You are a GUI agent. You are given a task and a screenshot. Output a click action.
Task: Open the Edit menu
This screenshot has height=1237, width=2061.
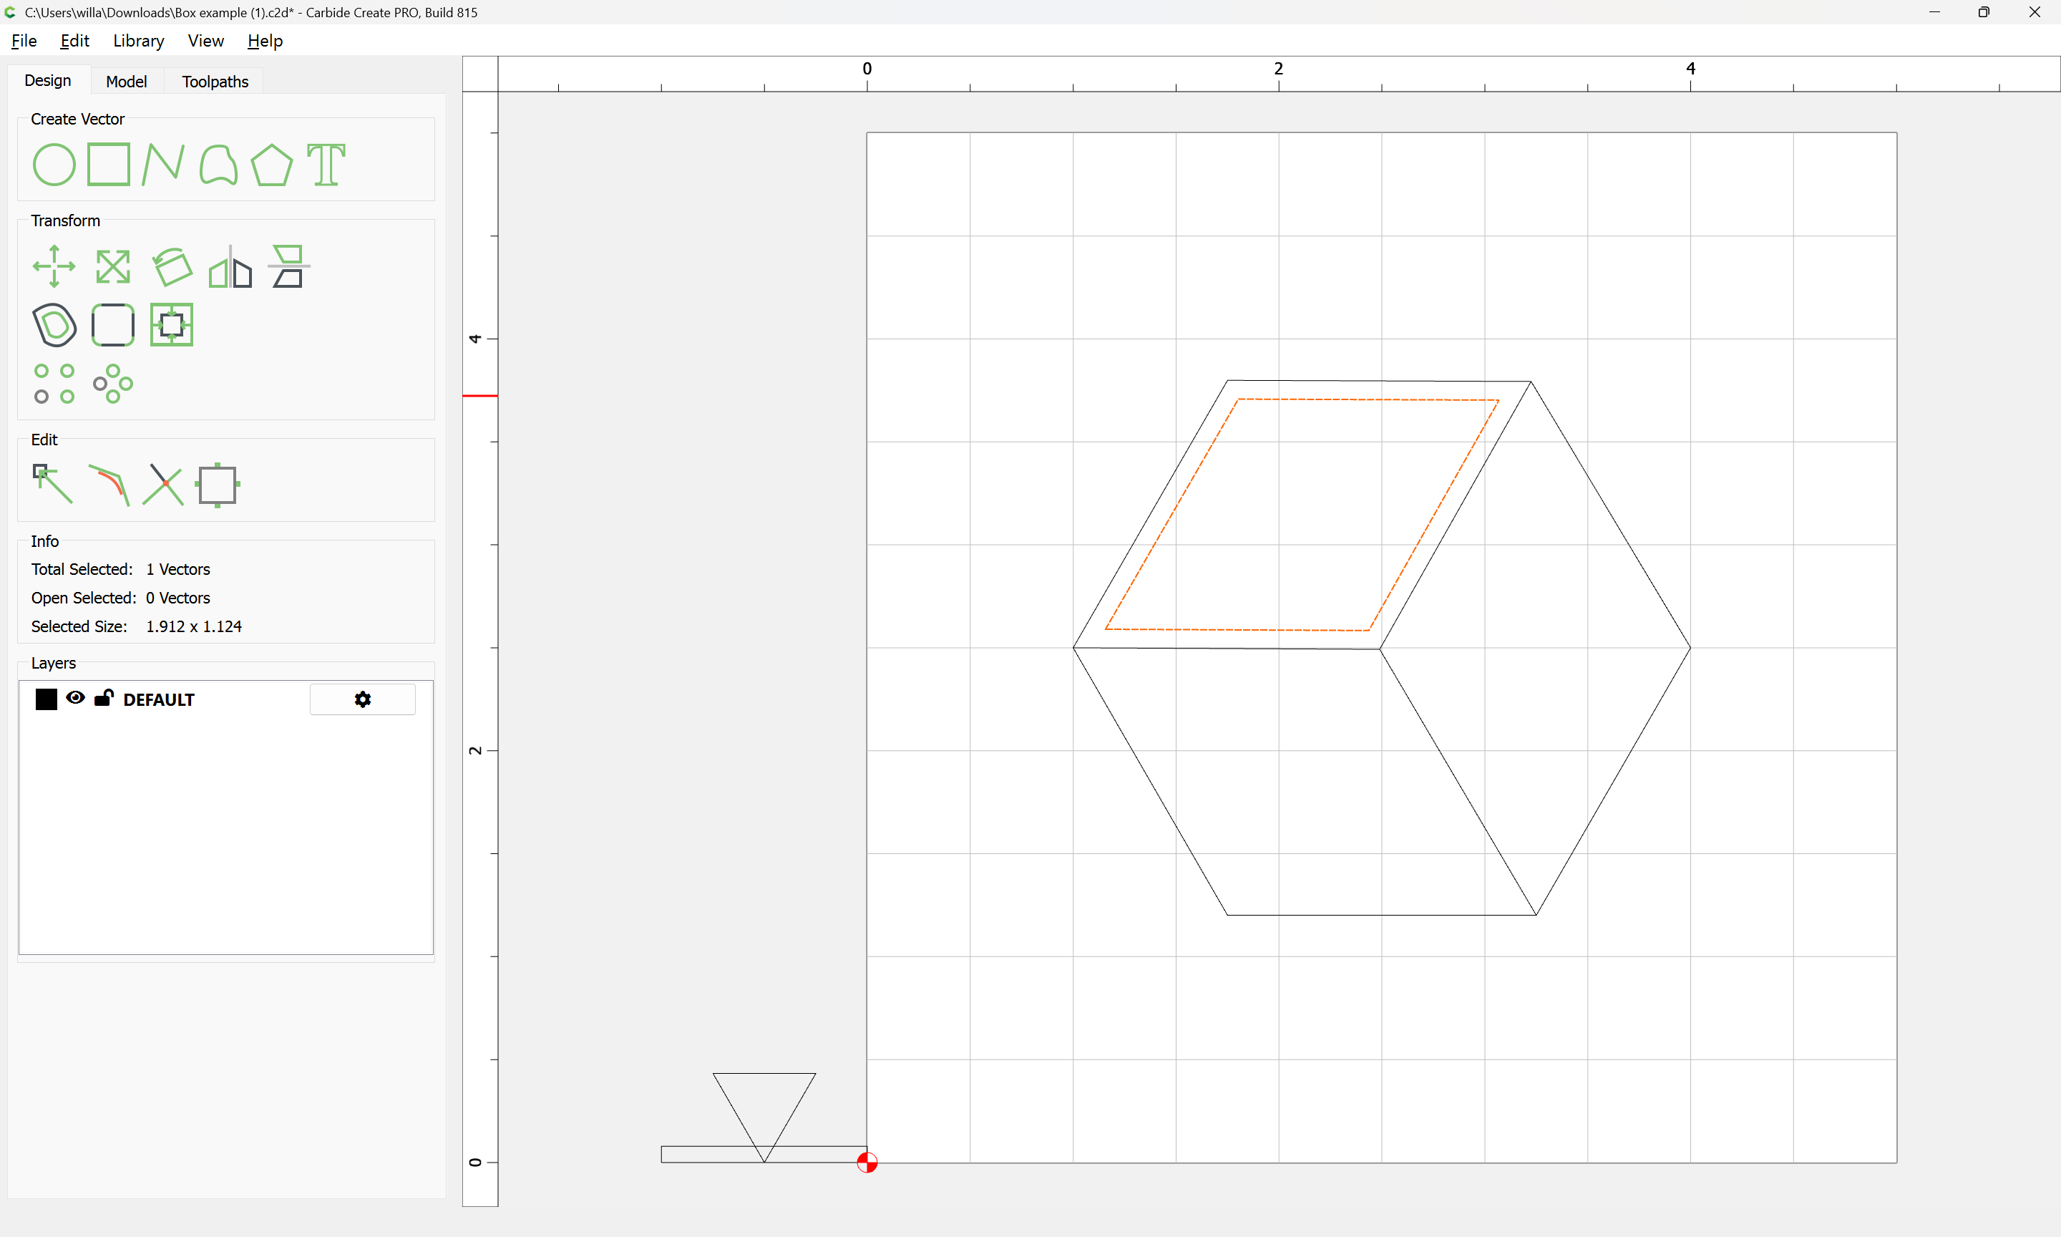74,41
